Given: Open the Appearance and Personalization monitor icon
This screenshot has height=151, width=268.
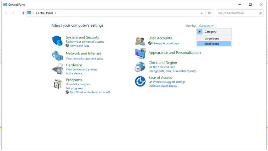Looking at the screenshot, I should tap(140, 53).
